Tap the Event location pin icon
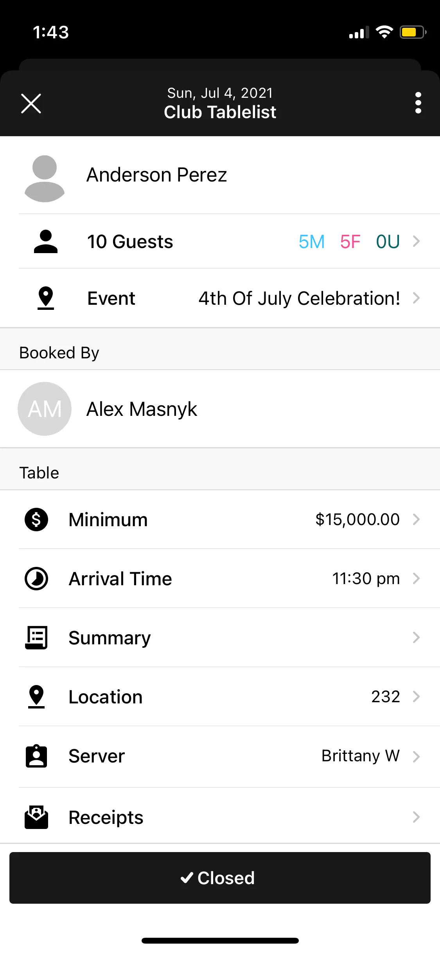This screenshot has width=440, height=953. (45, 298)
